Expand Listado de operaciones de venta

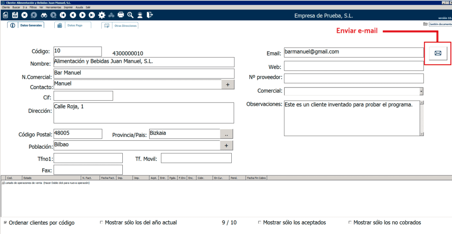(x=3, y=183)
